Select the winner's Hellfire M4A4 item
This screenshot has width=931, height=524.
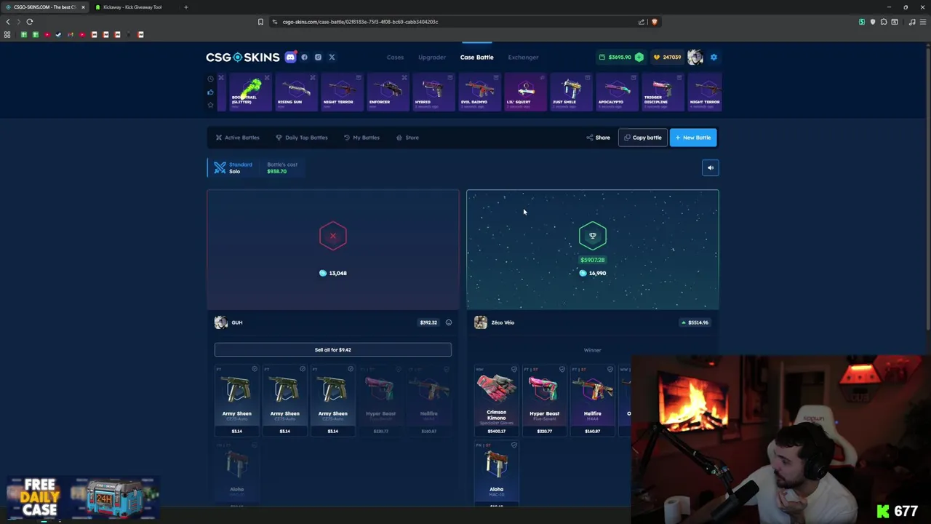(592, 401)
